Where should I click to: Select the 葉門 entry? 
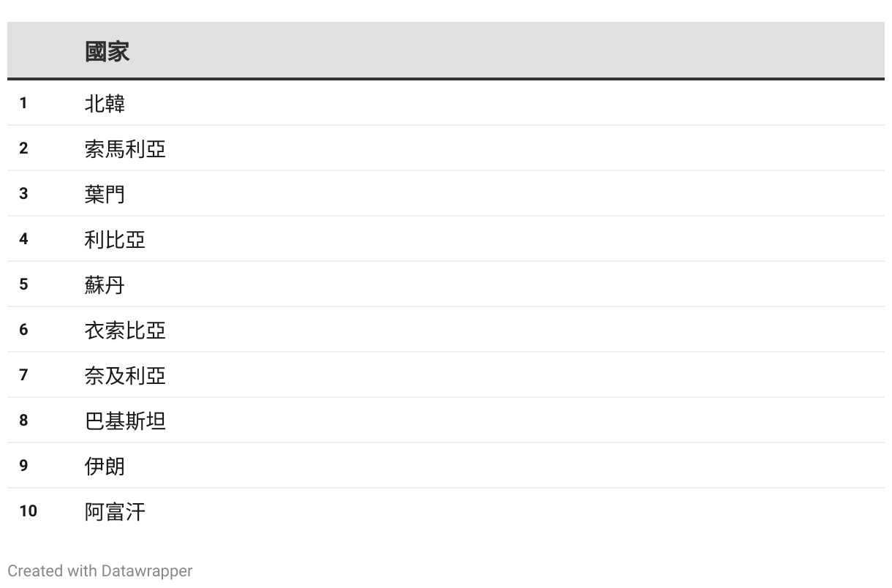pos(105,194)
